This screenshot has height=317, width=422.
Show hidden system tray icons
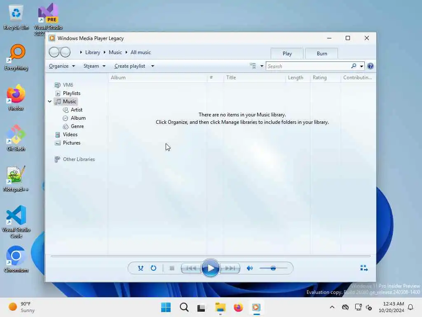click(332, 307)
